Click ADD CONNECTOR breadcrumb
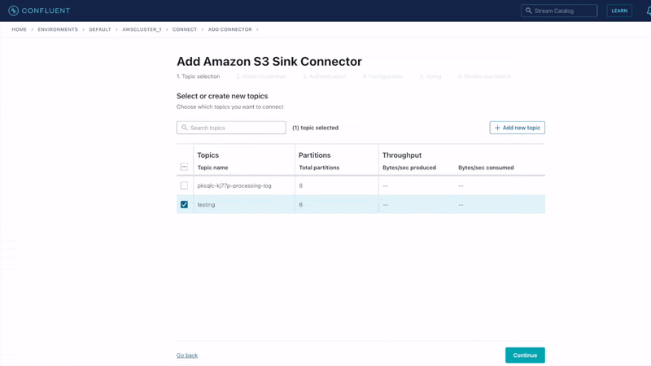Image resolution: width=651 pixels, height=366 pixels. coord(230,29)
